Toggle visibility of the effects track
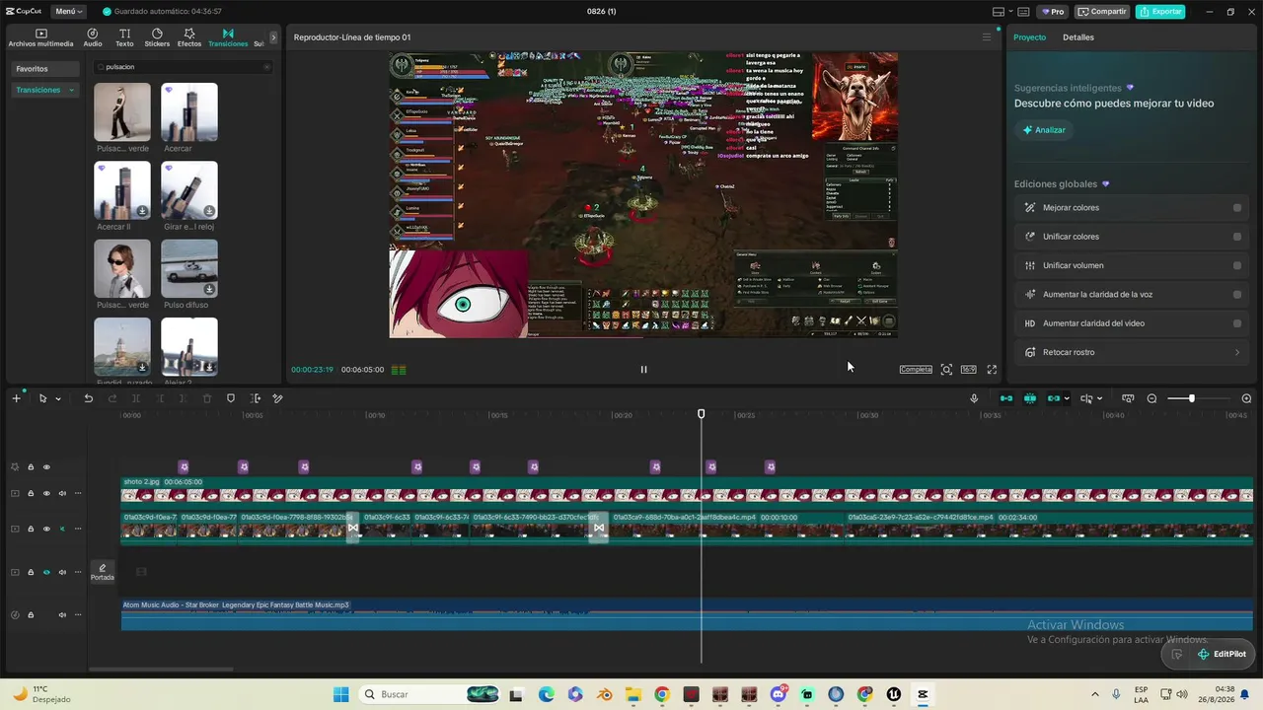The height and width of the screenshot is (710, 1263). (46, 467)
